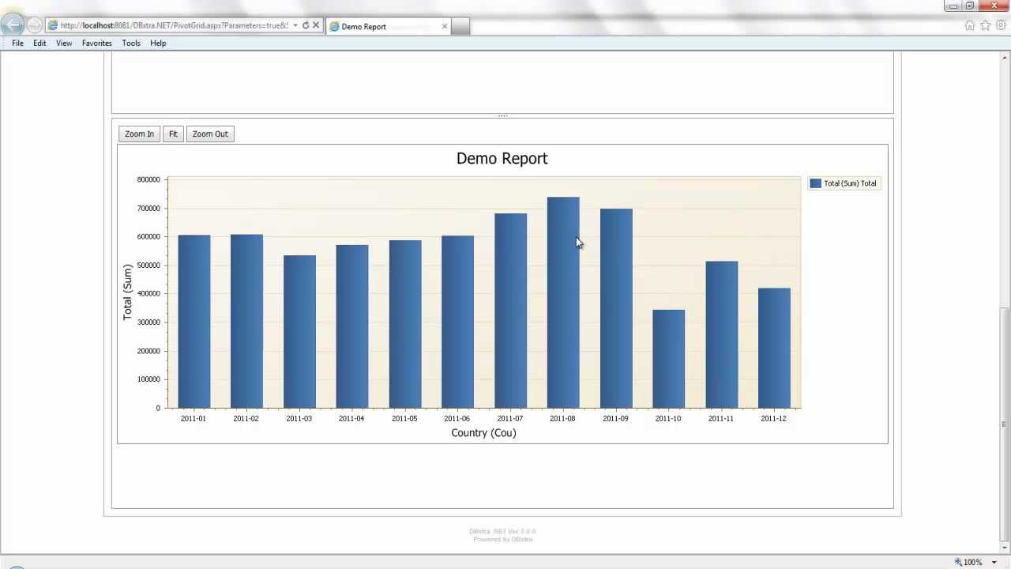Viewport: 1011px width, 569px height.
Task: Click the pane splitter grip above the chart
Action: [x=502, y=116]
